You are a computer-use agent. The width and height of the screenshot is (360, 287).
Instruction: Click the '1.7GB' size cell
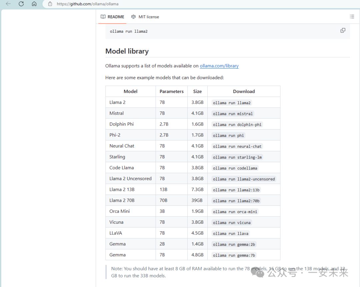197,135
